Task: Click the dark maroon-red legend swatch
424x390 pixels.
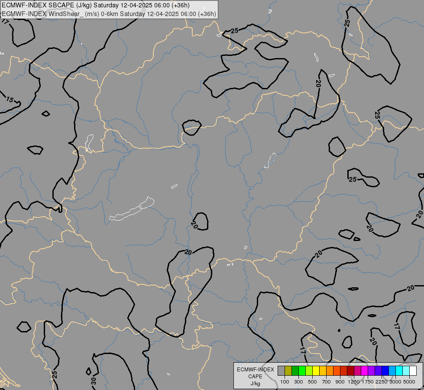Action: (x=350, y=370)
